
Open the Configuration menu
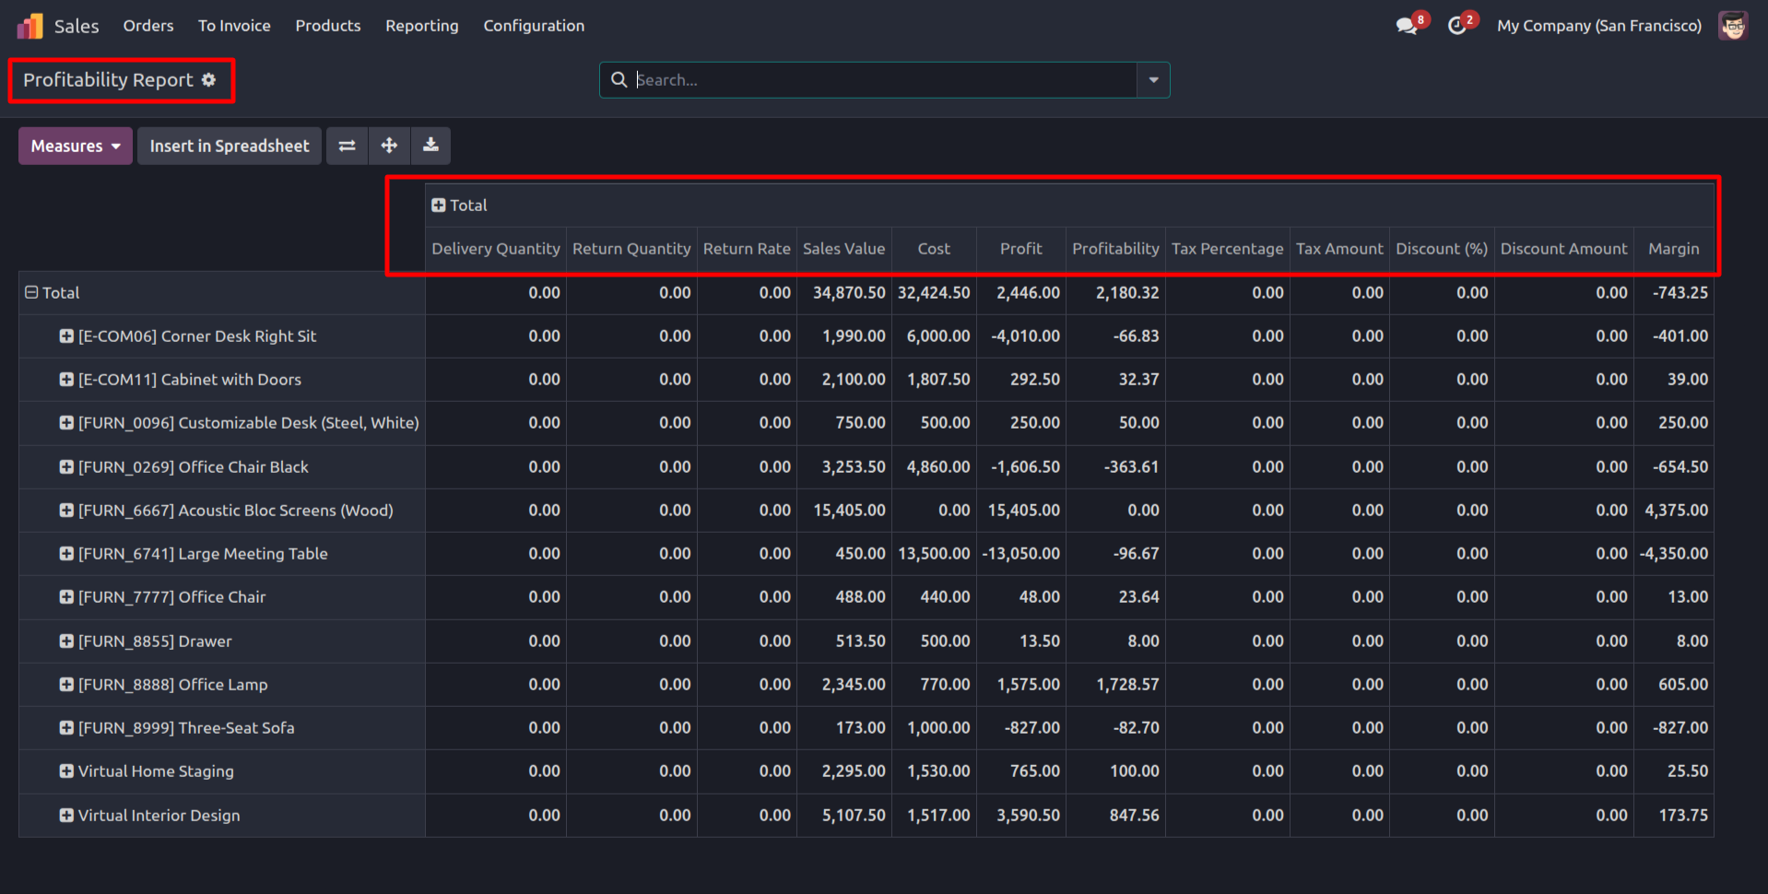[534, 26]
